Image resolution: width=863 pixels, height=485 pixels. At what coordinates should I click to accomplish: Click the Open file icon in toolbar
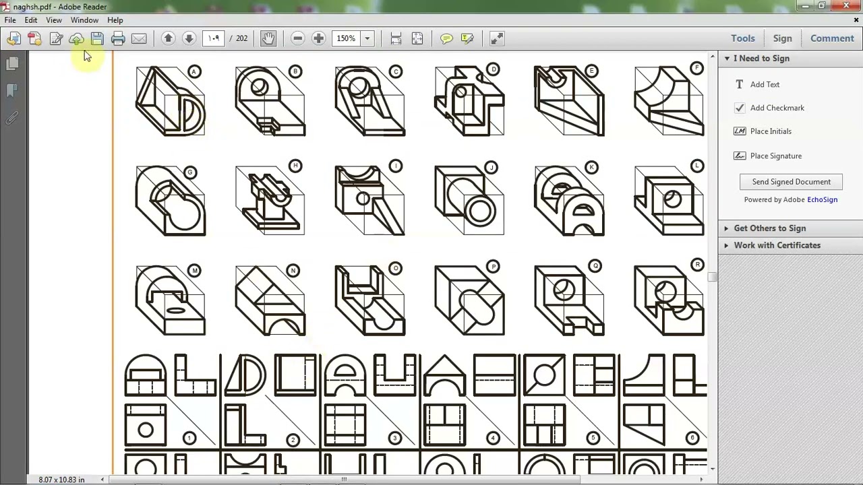(13, 38)
